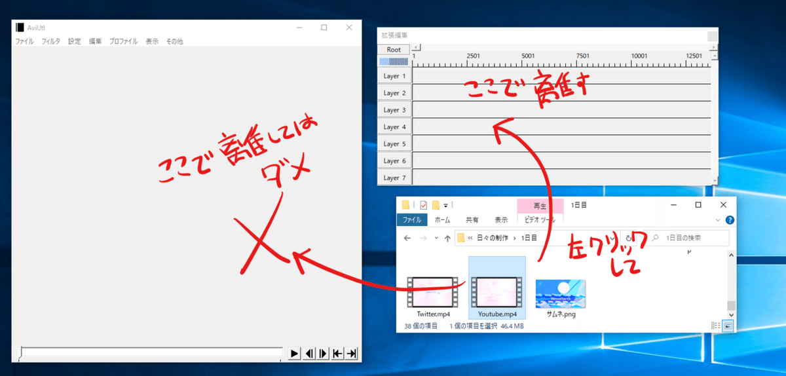Open 編集 menu in AviUtl
Image resolution: width=786 pixels, height=376 pixels.
95,41
